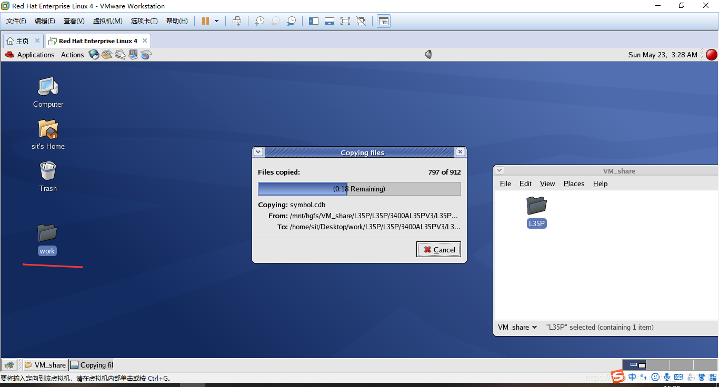719x387 pixels.
Task: Switch to the first workspace
Action: point(634,365)
